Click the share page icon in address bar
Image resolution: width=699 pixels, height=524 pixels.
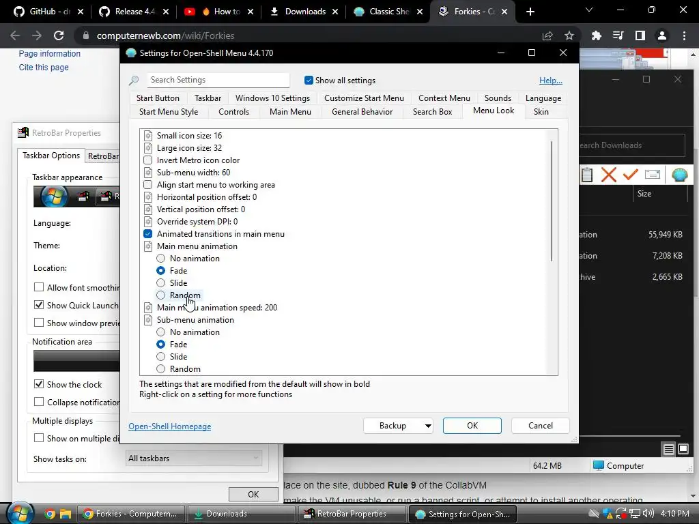pyautogui.click(x=547, y=35)
